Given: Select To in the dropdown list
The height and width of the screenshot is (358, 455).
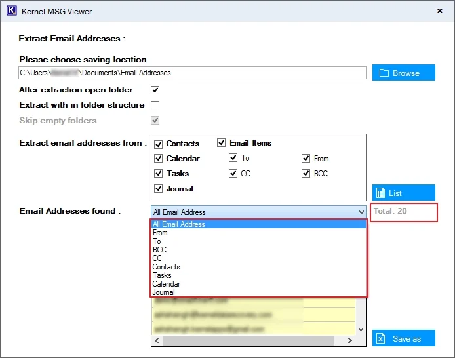Looking at the screenshot, I should click(x=259, y=241).
